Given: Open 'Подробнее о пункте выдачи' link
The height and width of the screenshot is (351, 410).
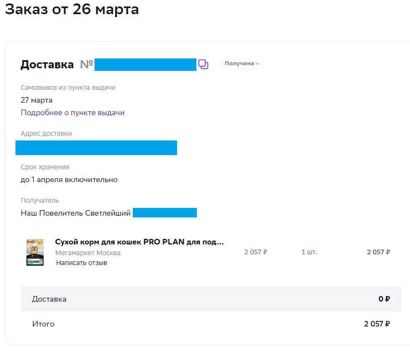Looking at the screenshot, I should 73,113.
